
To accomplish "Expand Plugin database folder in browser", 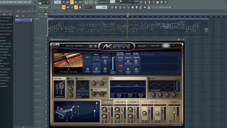I will click(x=6, y=24).
